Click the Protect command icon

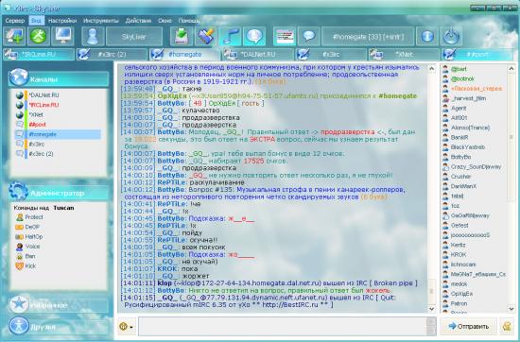point(20,217)
